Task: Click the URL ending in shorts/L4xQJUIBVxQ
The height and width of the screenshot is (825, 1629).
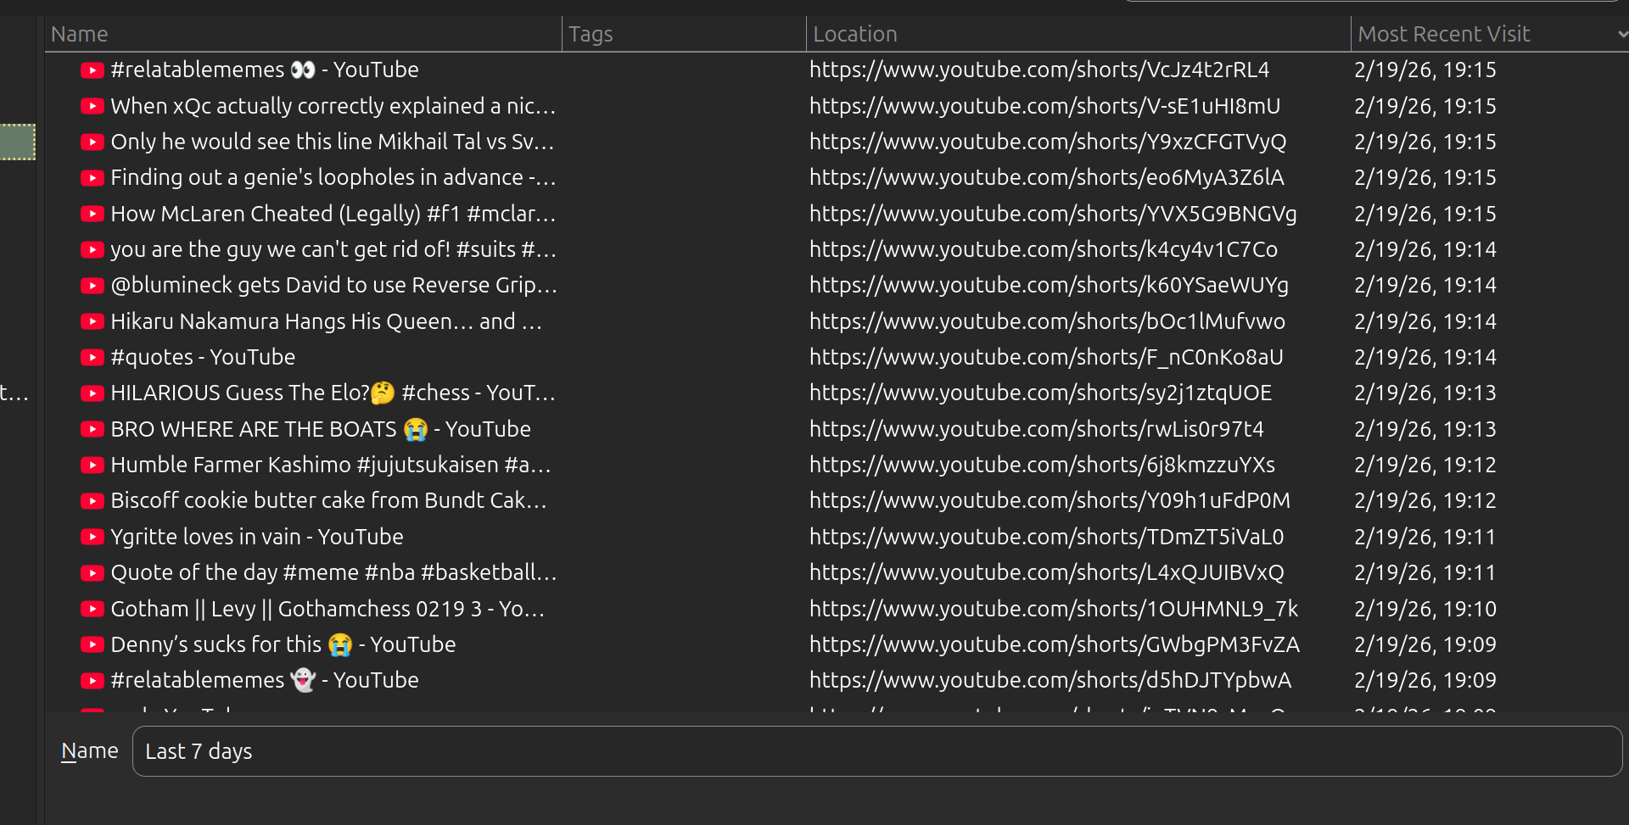Action: [1047, 572]
